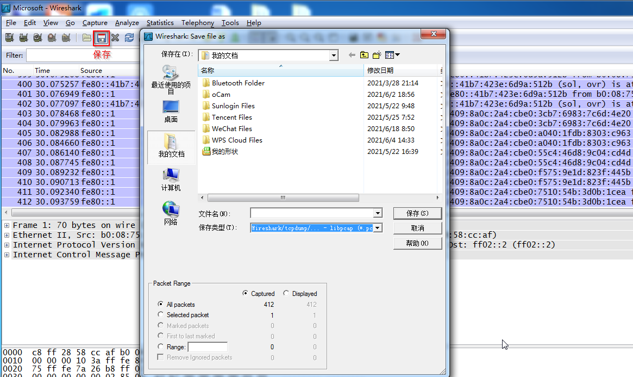Choose Marked packets option
The width and height of the screenshot is (633, 377).
pos(161,325)
